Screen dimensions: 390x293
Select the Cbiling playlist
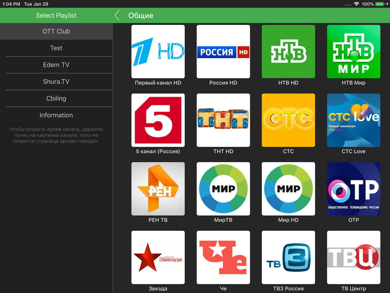(x=56, y=98)
